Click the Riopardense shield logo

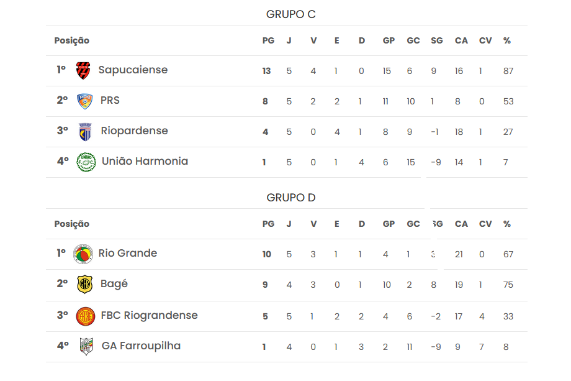(x=85, y=132)
